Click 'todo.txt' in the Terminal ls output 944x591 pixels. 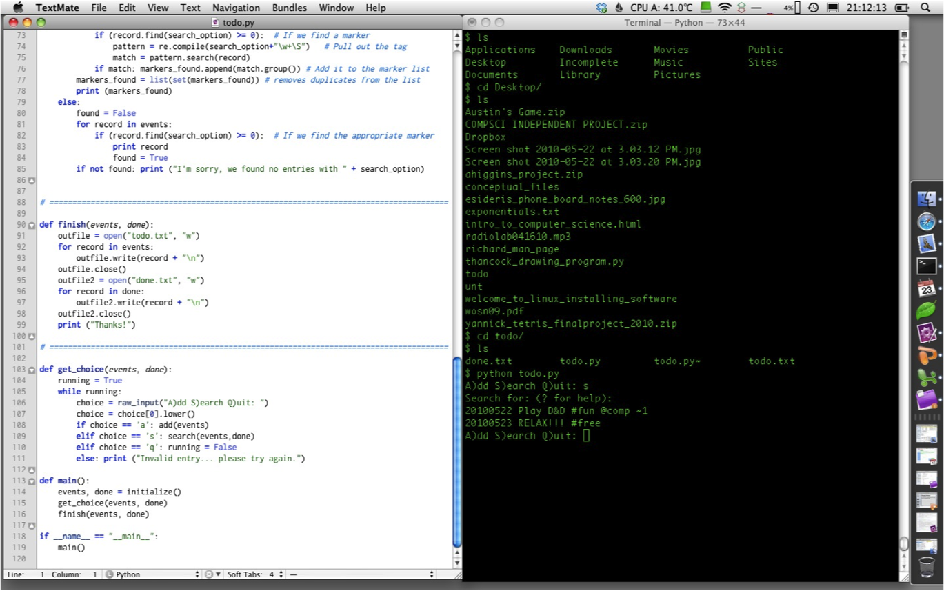click(771, 361)
